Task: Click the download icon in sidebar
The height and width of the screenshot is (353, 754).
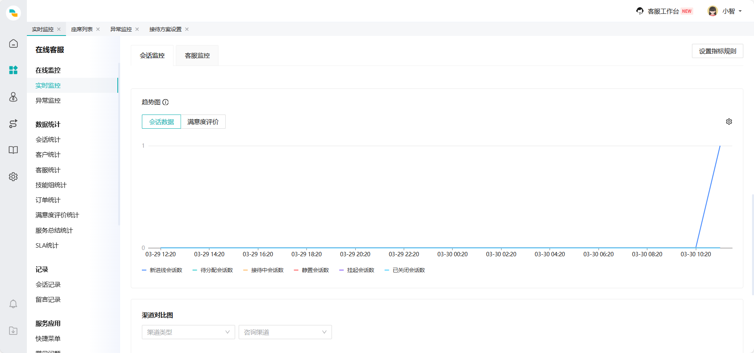Action: [x=13, y=330]
